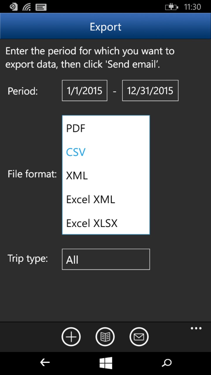Screen dimensions: 211x375
Task: Open the Trip type dropdown
Action: [105, 259]
